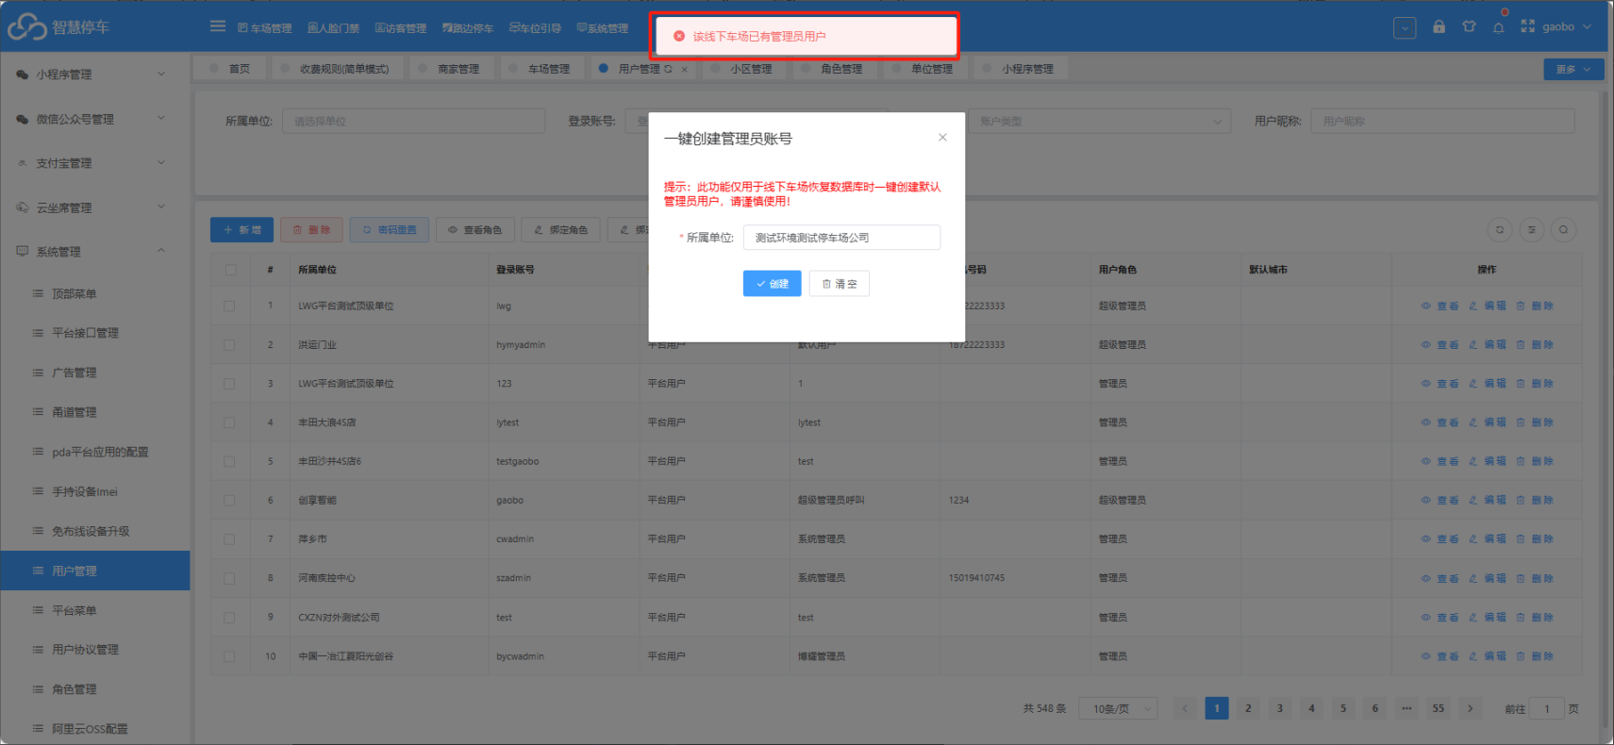Check the row checkbox for lwg
The width and height of the screenshot is (1614, 745).
229,306
